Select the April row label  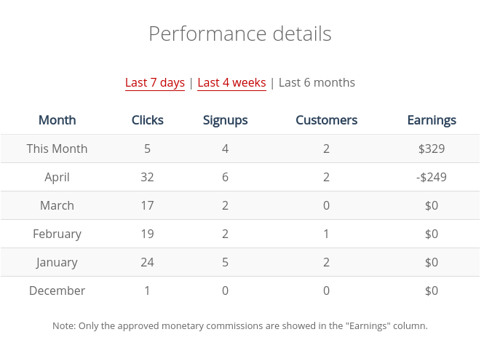[x=57, y=177]
